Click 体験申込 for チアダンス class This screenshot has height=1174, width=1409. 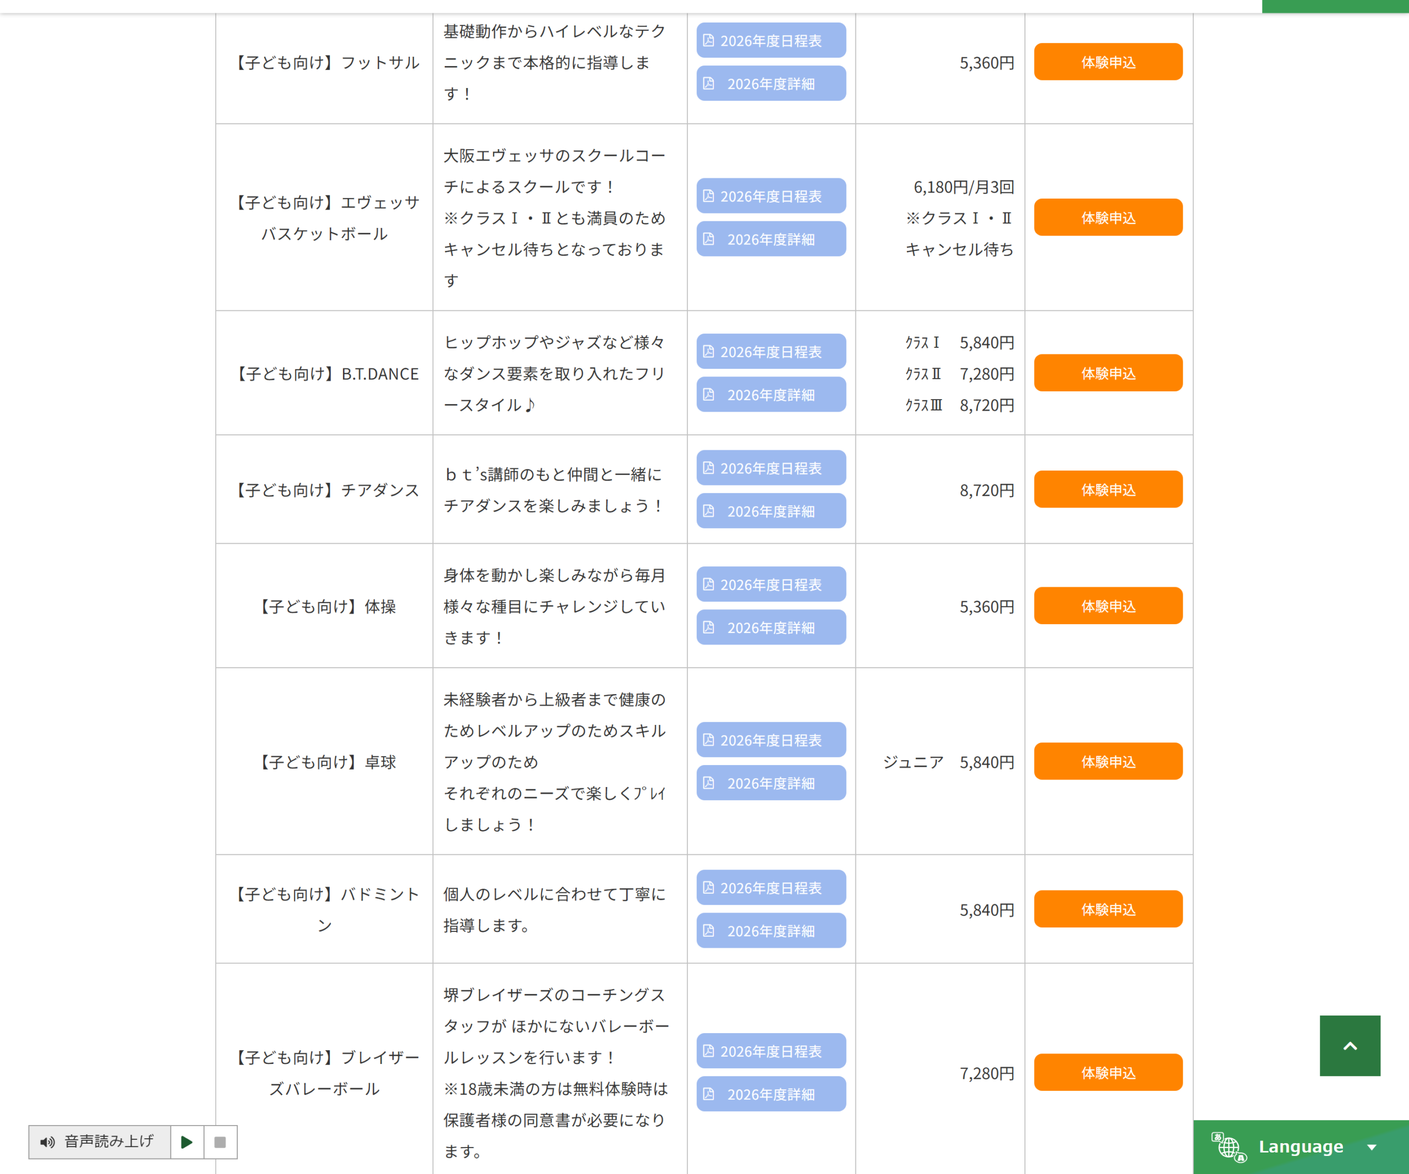tap(1108, 489)
